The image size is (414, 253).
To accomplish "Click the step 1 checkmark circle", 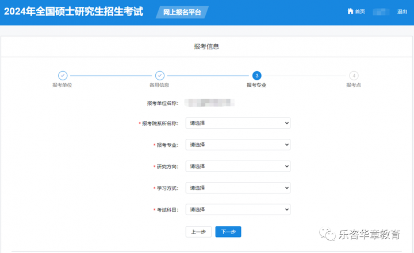I will [x=63, y=76].
